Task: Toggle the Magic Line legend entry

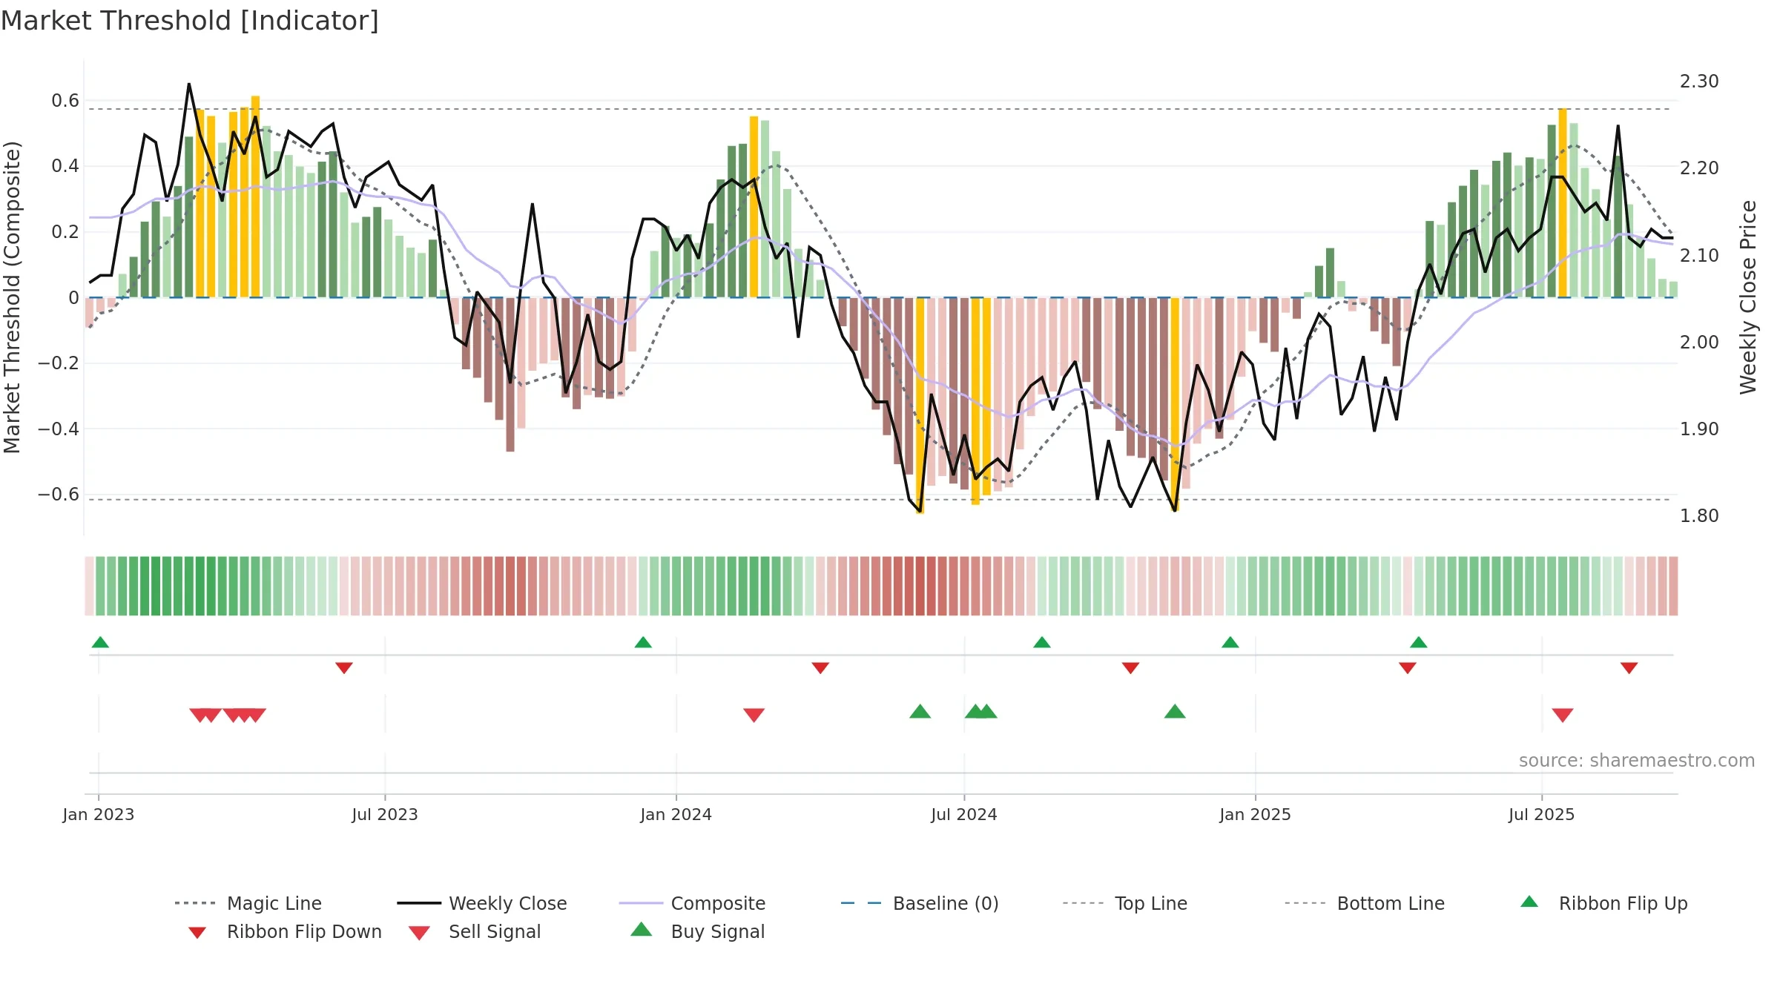Action: pyautogui.click(x=248, y=903)
